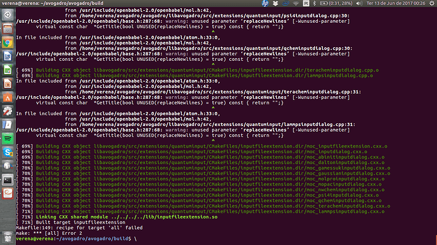Launch Spotify from the dock
The height and width of the screenshot is (245, 437).
click(8, 139)
